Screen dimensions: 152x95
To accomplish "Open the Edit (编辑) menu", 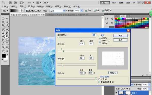I will [x=14, y=7].
